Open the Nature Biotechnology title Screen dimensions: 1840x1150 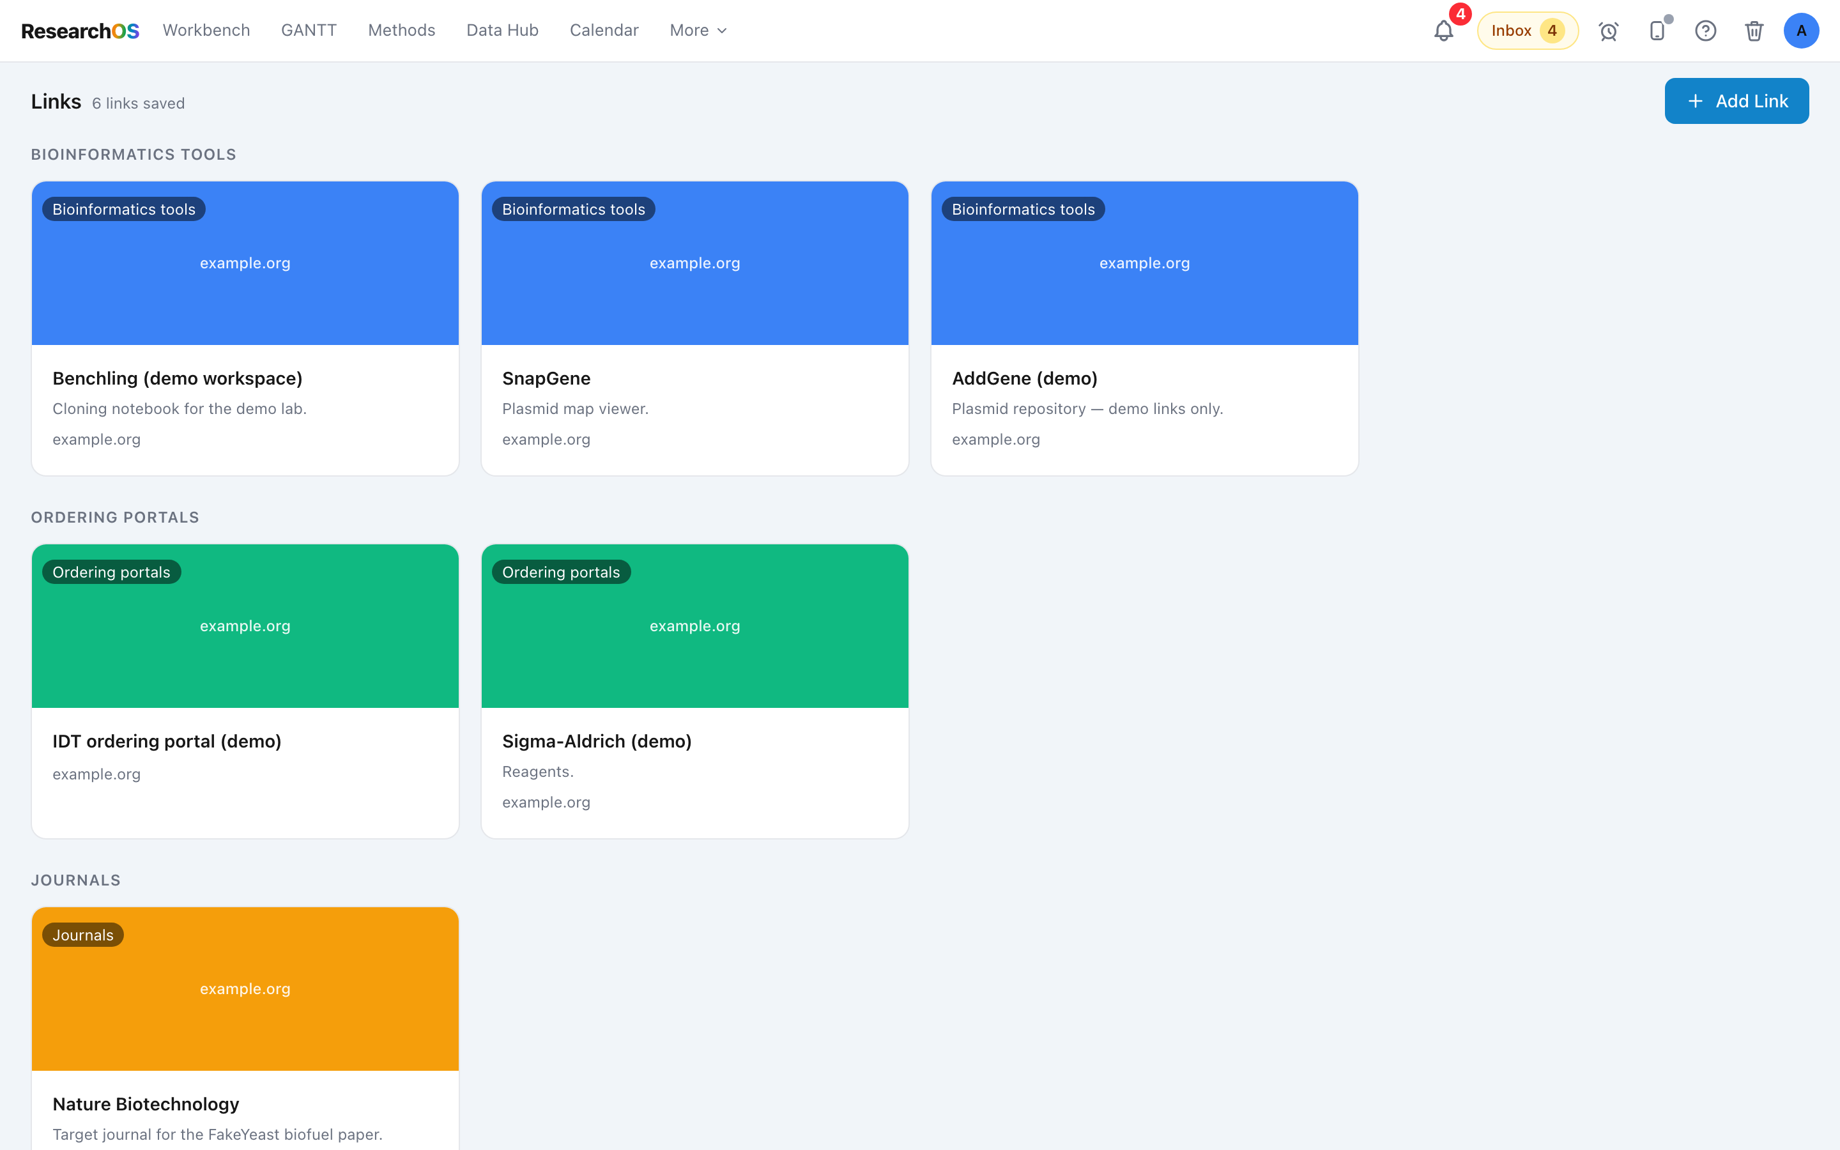point(146,1103)
